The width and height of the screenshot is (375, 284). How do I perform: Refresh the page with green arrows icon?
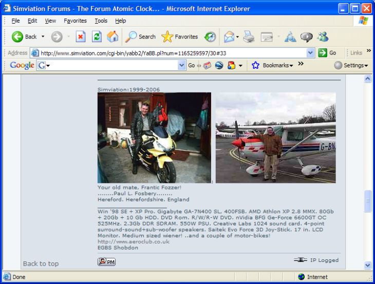[x=97, y=37]
